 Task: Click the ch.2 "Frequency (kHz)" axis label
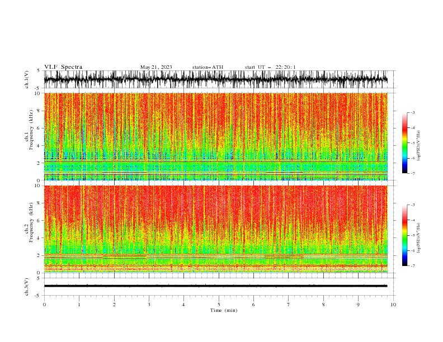[31, 222]
